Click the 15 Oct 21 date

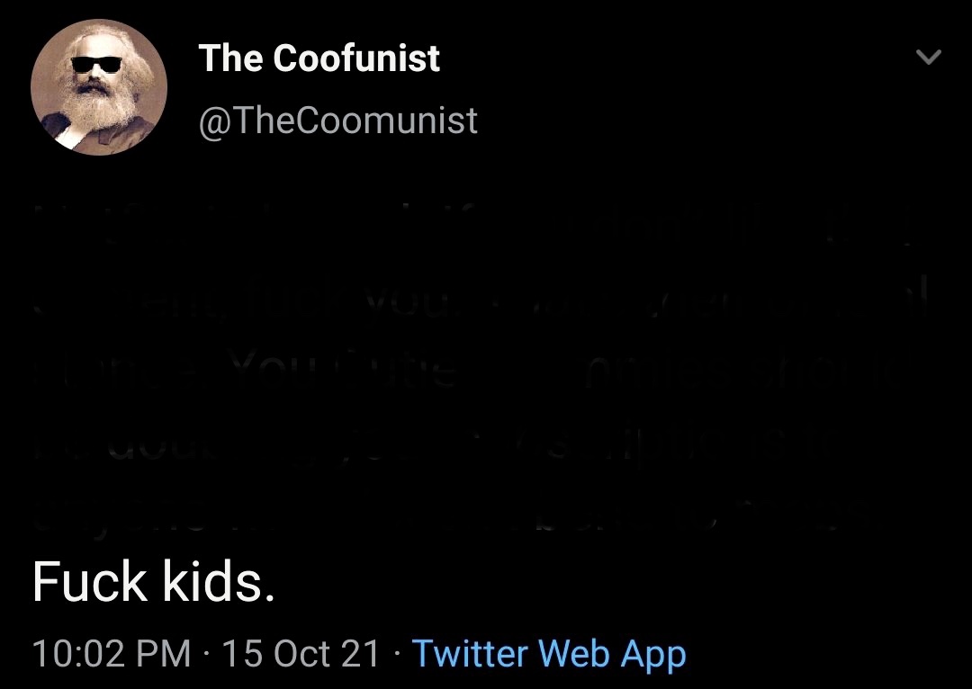pos(300,654)
